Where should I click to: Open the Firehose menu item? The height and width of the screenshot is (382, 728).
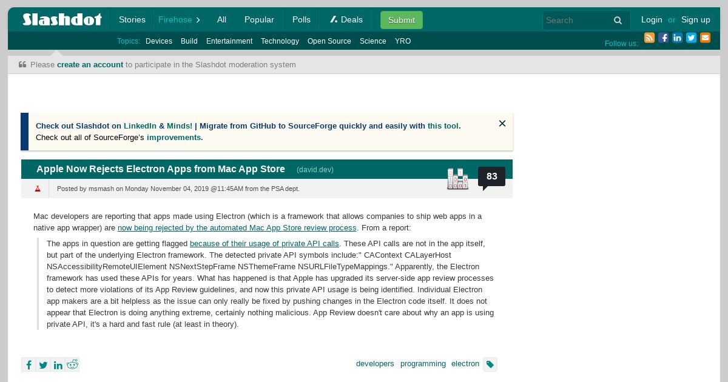(x=175, y=19)
